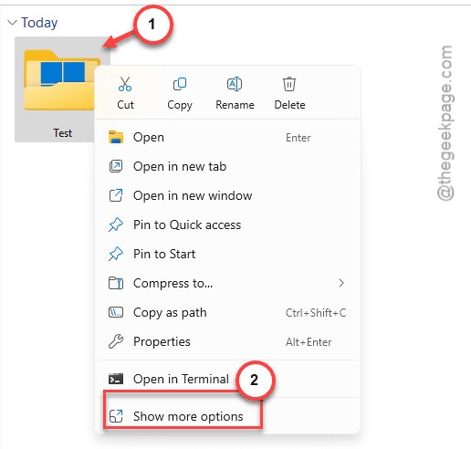The height and width of the screenshot is (449, 471).
Task: Click the Open in new window icon
Action: point(116,195)
